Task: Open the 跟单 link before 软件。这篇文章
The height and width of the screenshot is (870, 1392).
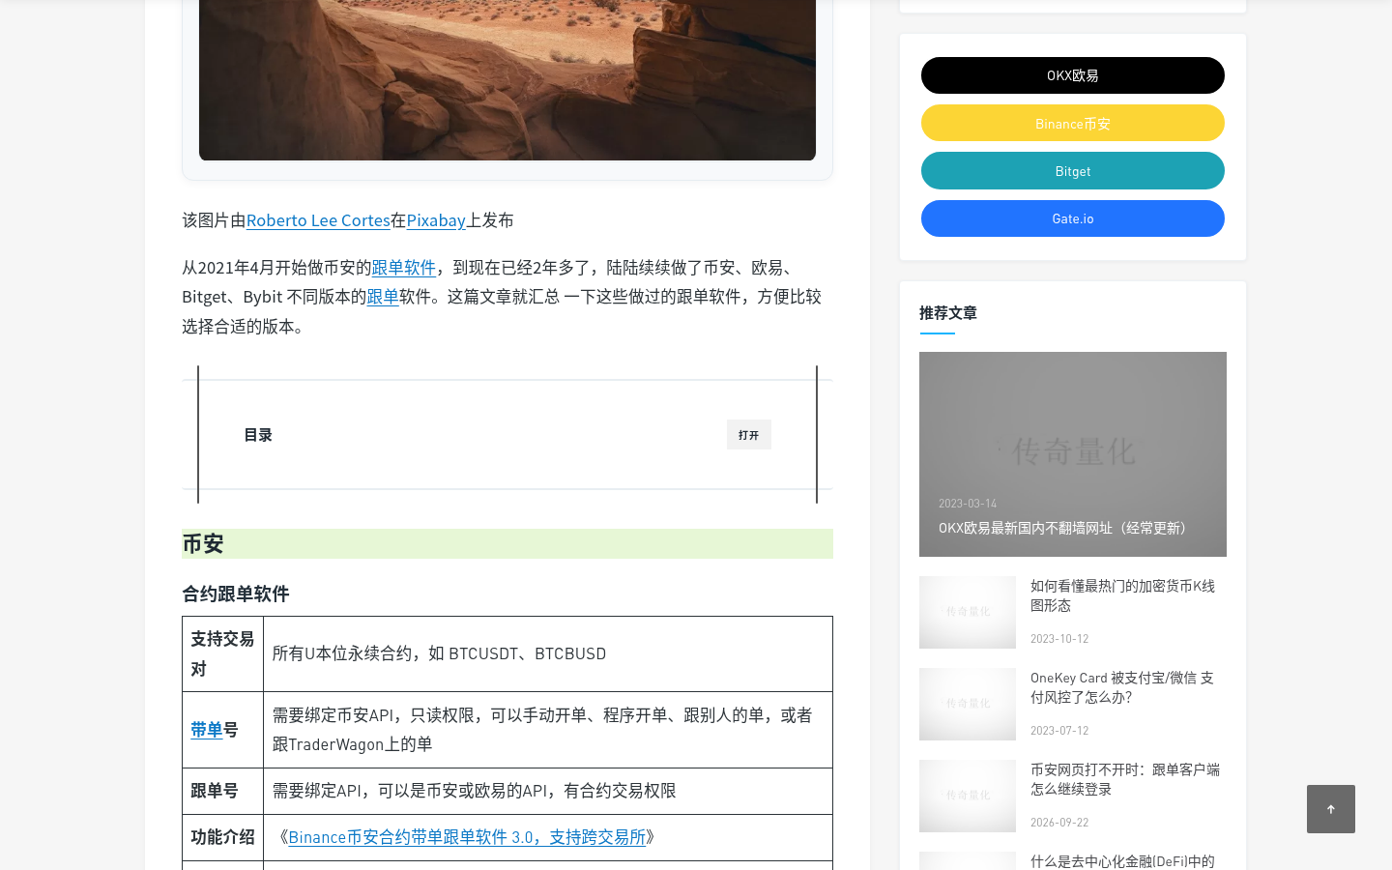Action: coord(383,297)
